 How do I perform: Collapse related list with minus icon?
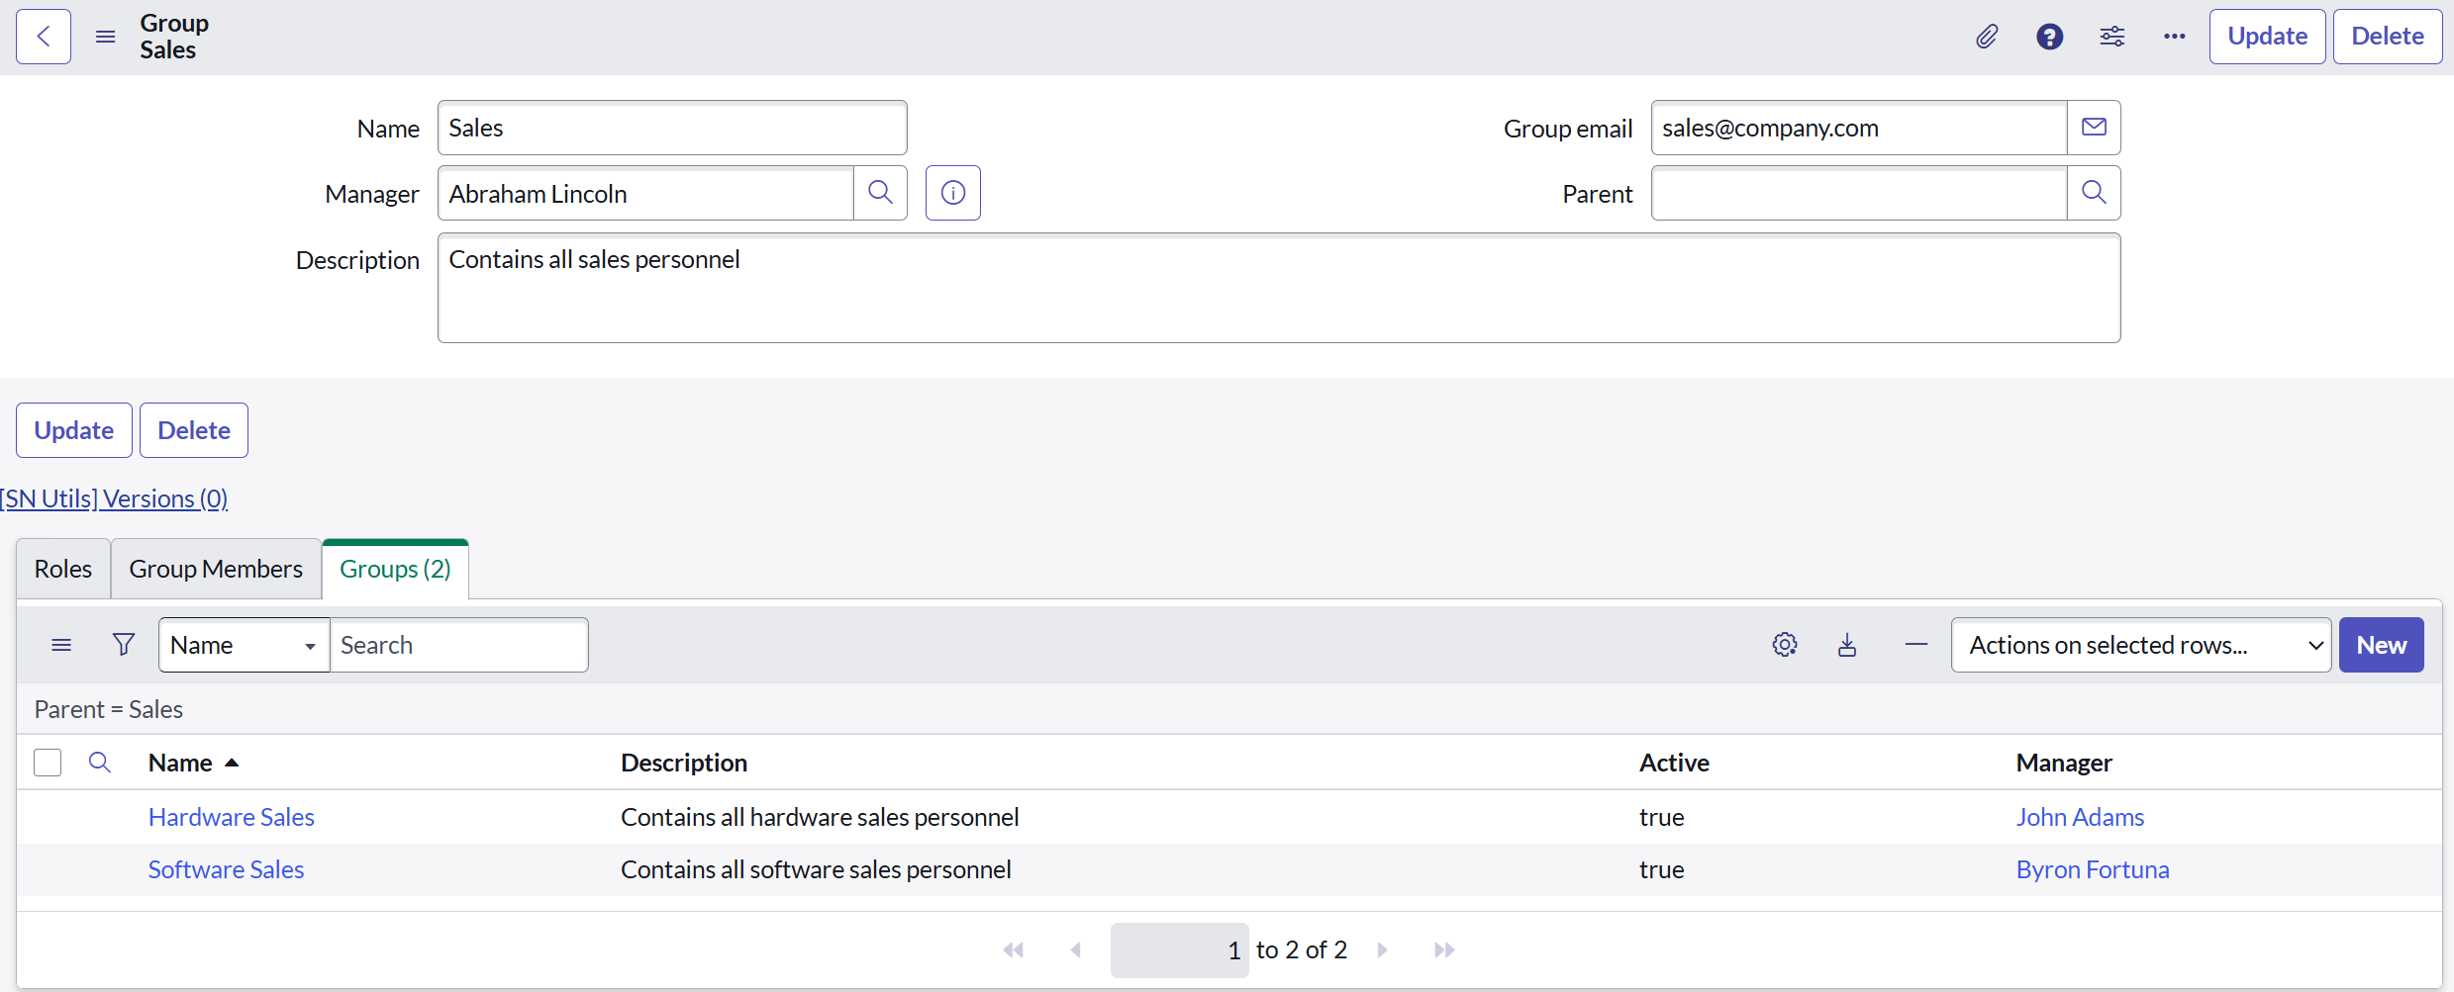point(1915,645)
